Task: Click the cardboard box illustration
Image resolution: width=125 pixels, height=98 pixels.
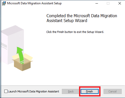Action: [x=22, y=62]
